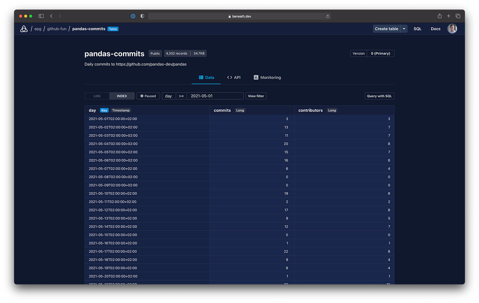
Task: Toggle the Paused state
Action: pos(148,96)
